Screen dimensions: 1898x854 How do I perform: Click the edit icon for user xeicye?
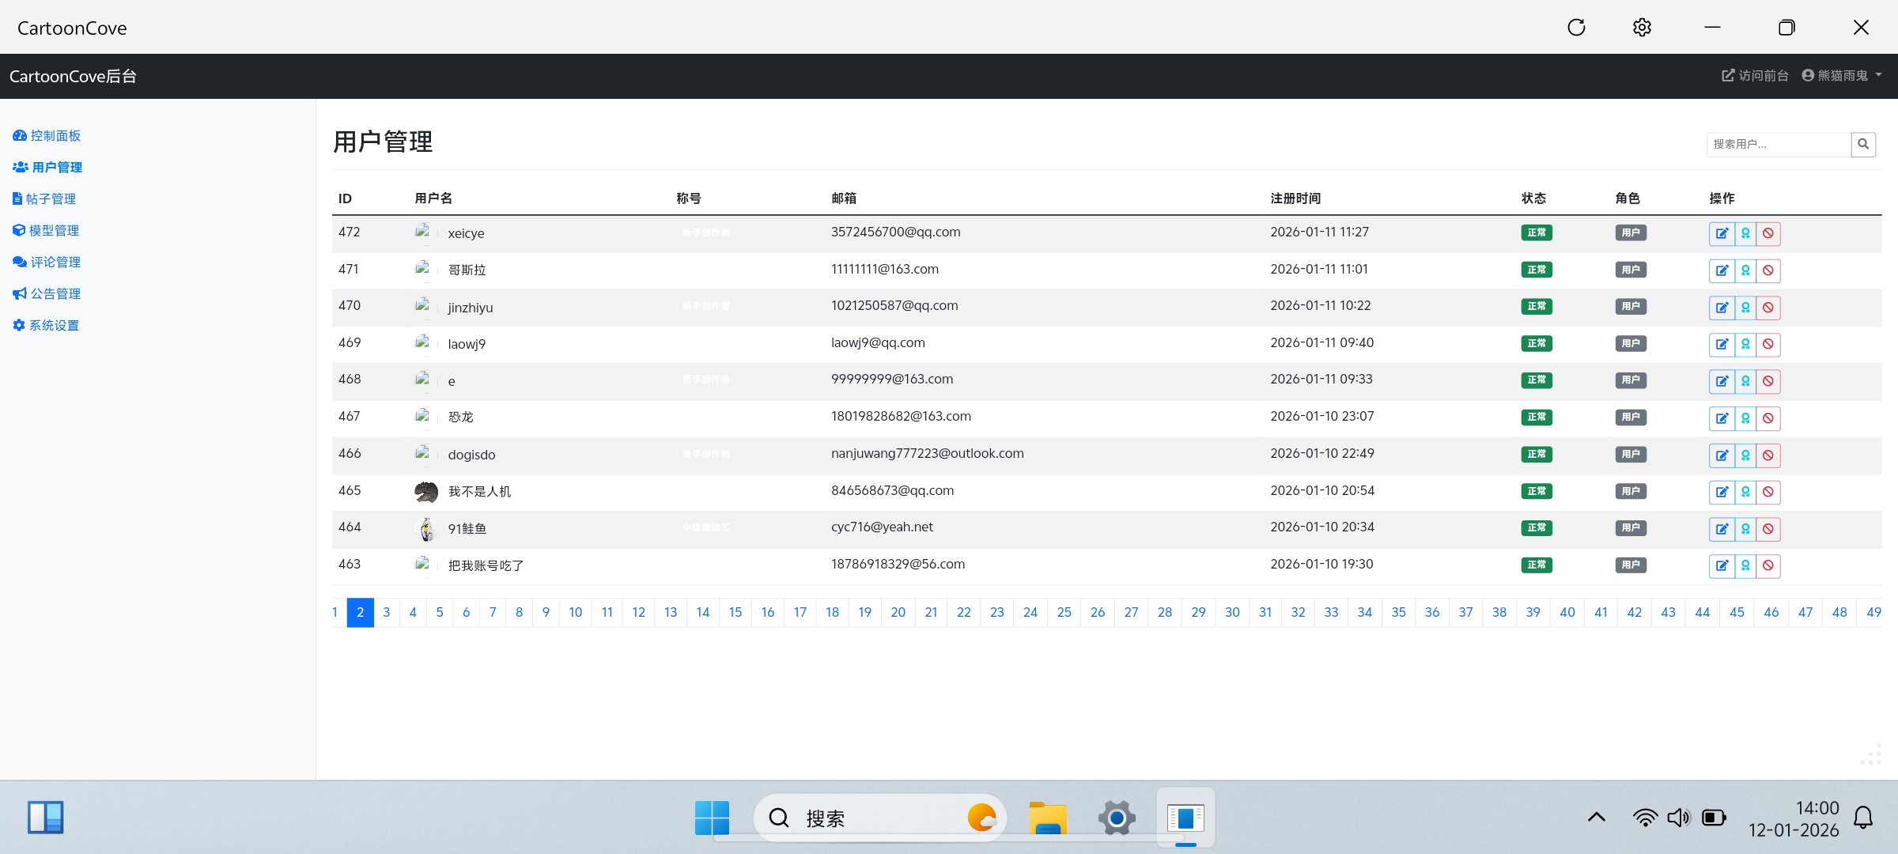(1722, 233)
